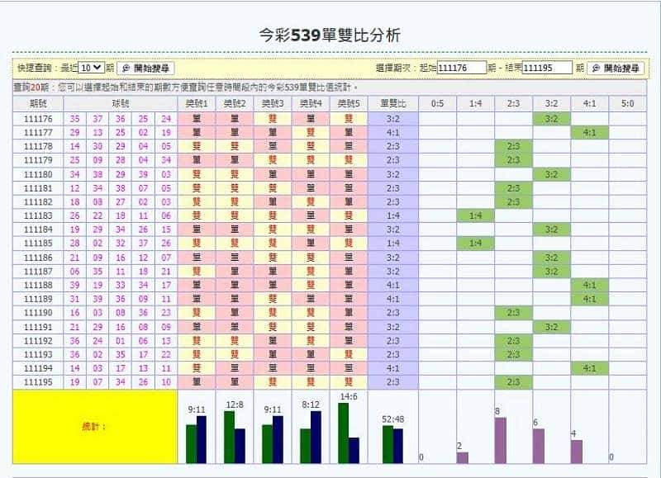Click the purple bar labeled 8
The image size is (661, 478).
501,441
